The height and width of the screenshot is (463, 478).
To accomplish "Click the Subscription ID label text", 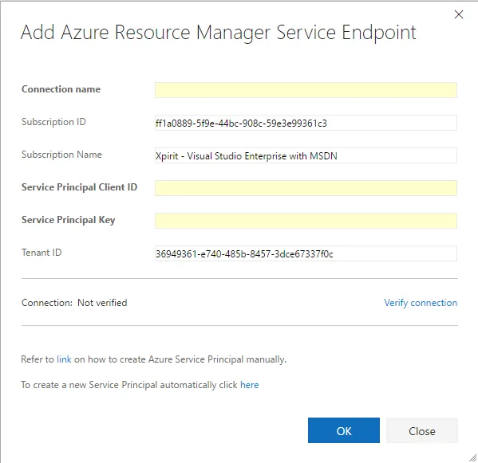I will click(53, 122).
